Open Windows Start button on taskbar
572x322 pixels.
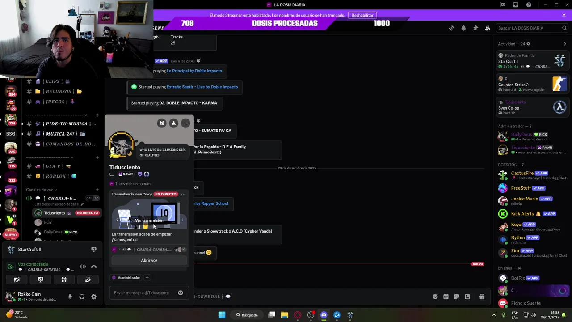click(x=222, y=315)
